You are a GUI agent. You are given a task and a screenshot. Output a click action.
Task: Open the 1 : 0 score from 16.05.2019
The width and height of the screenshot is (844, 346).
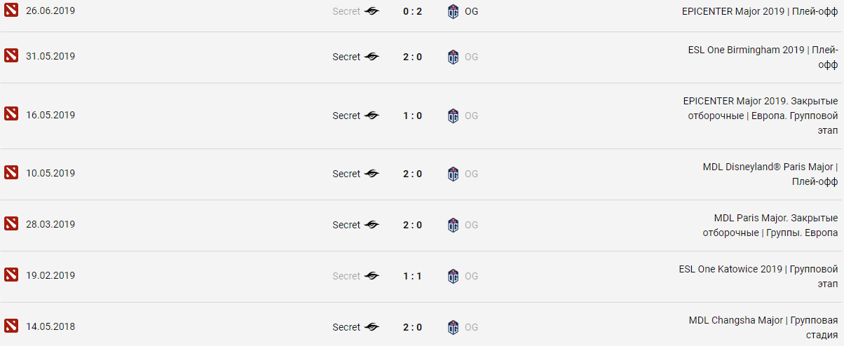click(x=412, y=116)
